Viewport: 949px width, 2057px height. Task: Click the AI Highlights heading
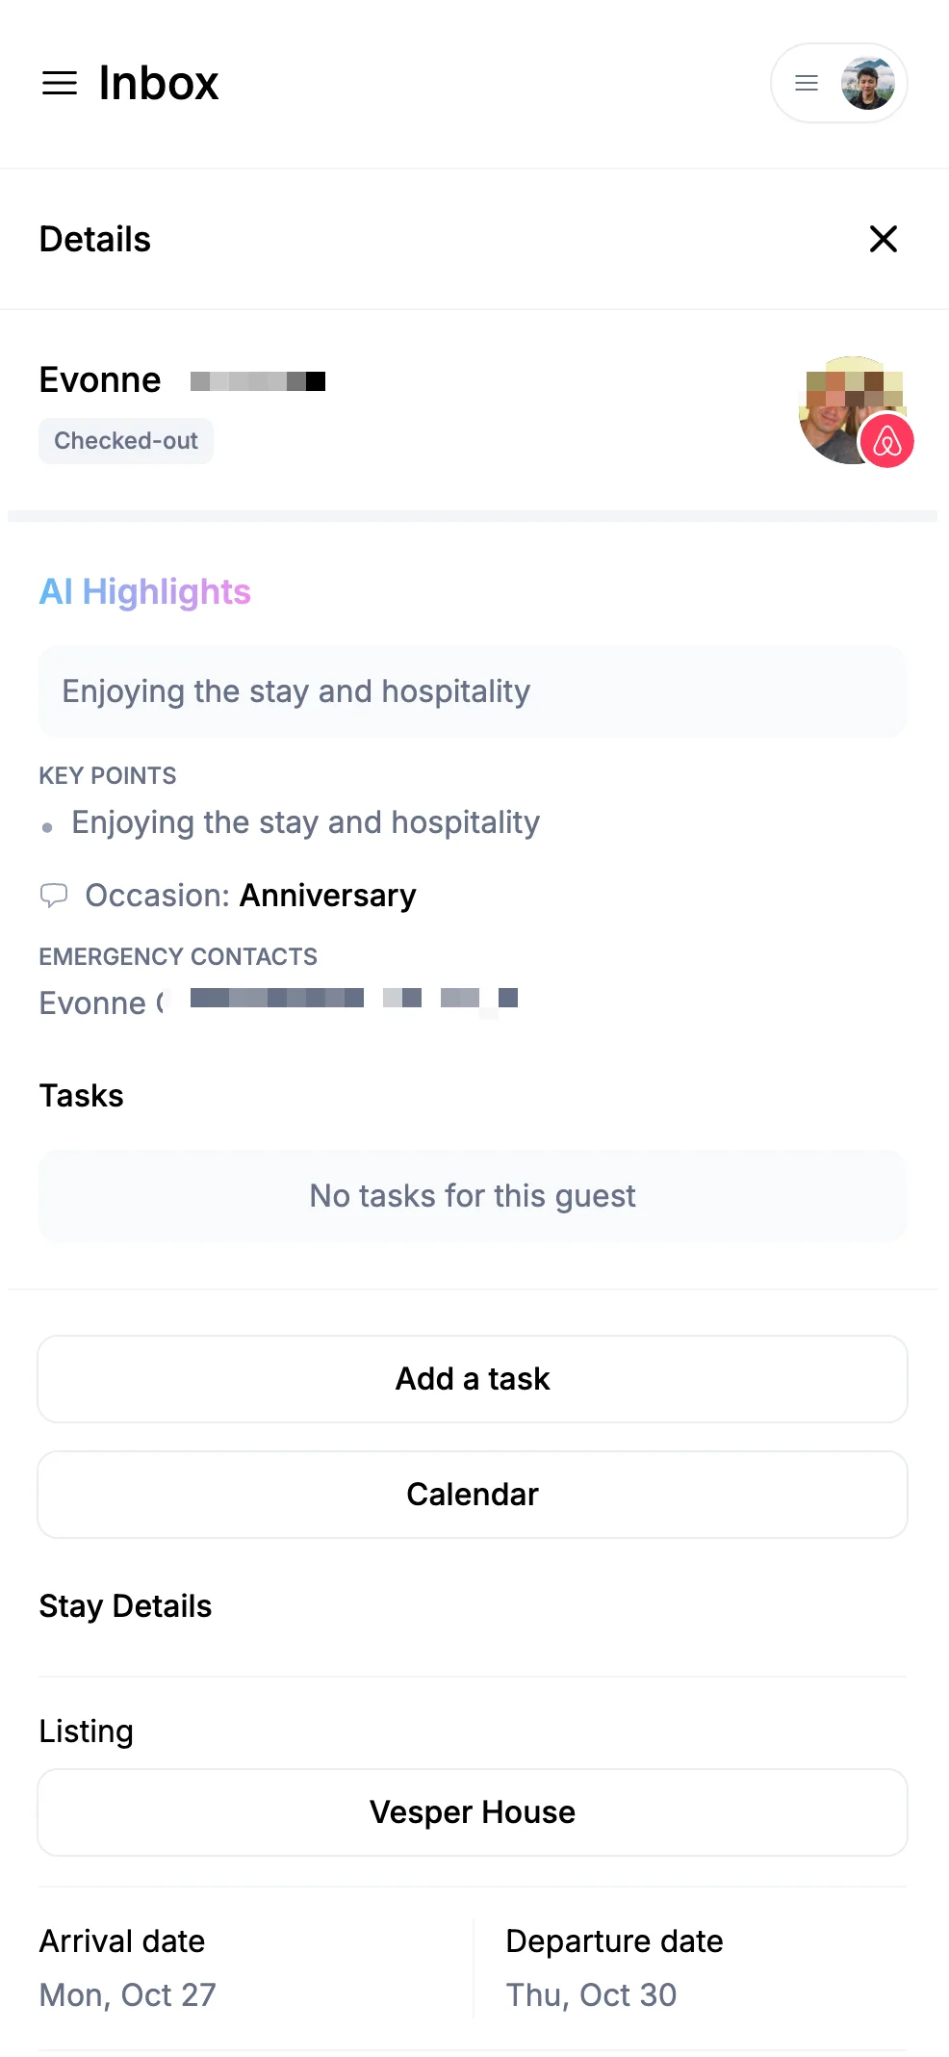click(x=144, y=591)
